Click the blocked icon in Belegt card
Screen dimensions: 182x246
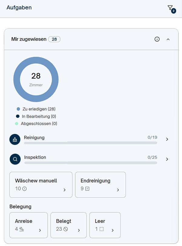click(x=66, y=229)
